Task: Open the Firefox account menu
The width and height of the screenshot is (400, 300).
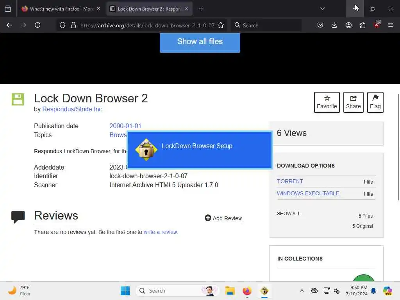Action: (x=348, y=25)
